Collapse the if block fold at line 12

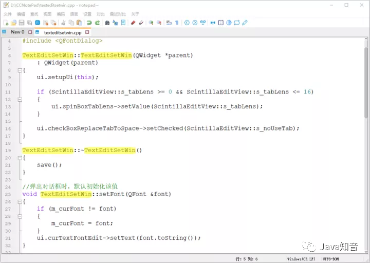pos(20,100)
